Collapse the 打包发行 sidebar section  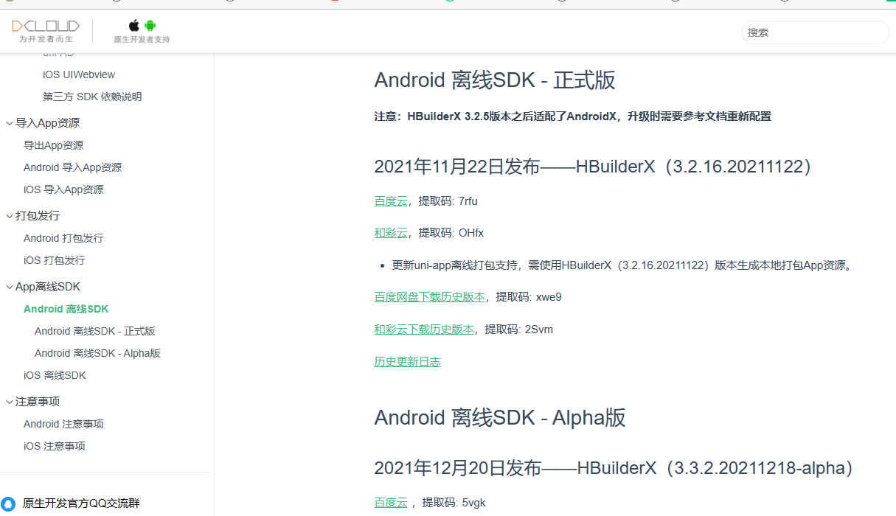click(10, 216)
